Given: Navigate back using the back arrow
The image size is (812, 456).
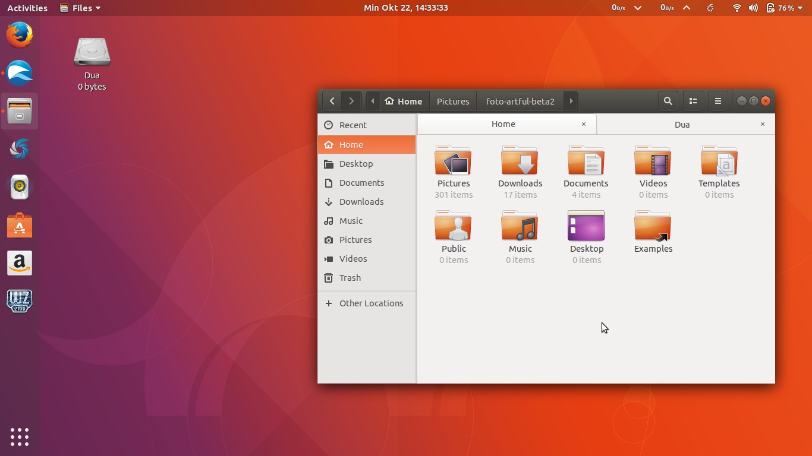Looking at the screenshot, I should (332, 101).
